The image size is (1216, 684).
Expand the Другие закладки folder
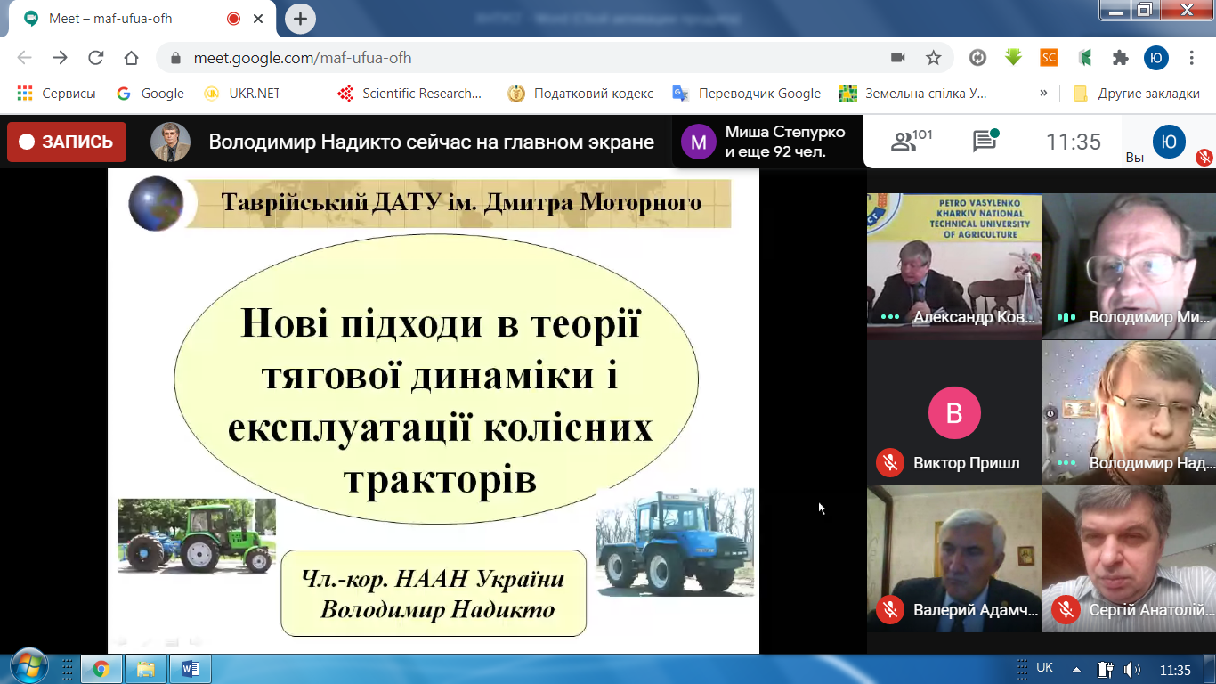click(x=1137, y=94)
